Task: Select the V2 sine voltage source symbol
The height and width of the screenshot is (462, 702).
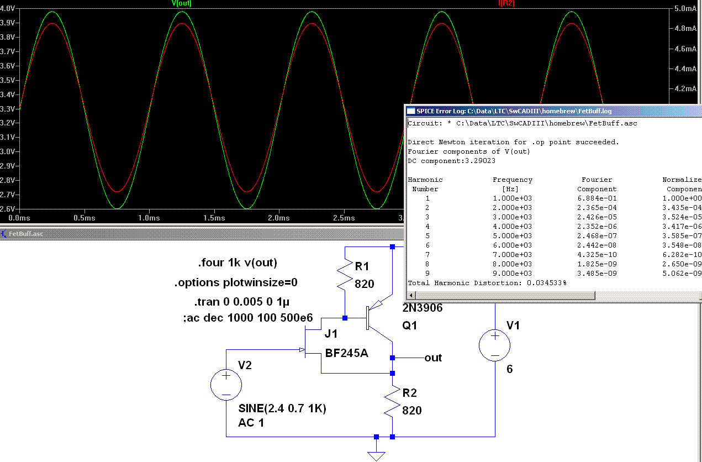Action: (x=226, y=384)
